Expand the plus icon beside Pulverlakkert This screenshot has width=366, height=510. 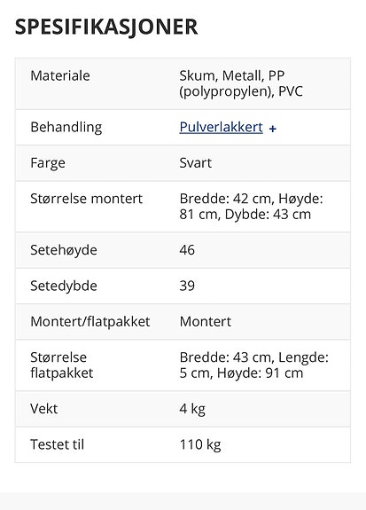272,129
